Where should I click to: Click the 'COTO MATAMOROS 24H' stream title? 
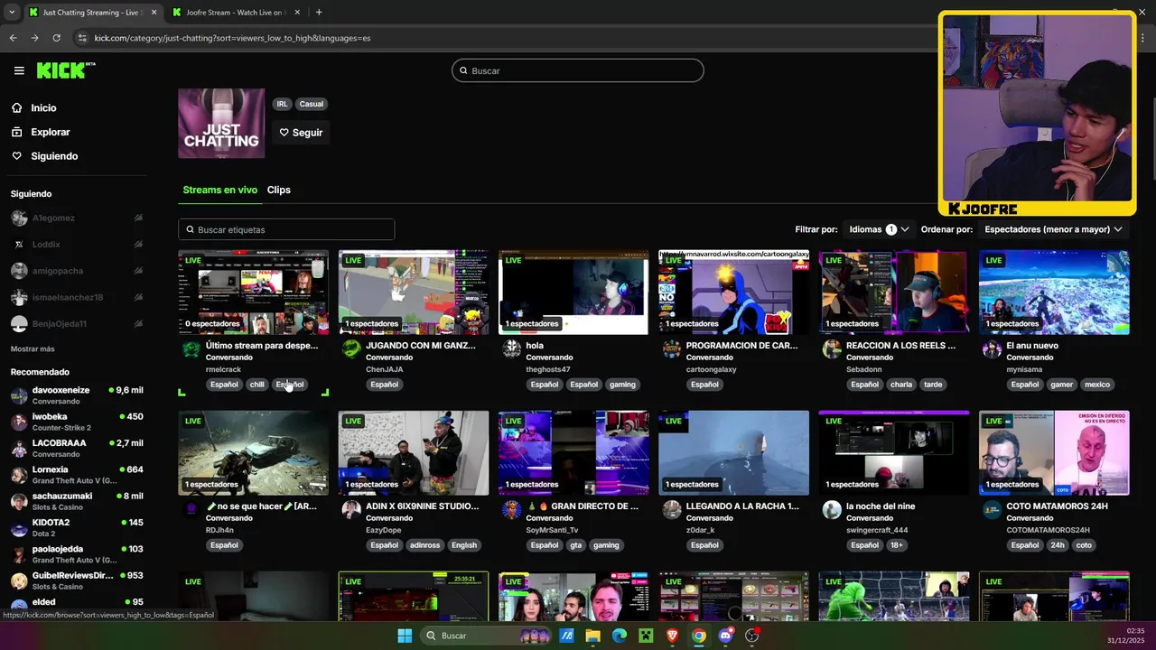point(1057,506)
